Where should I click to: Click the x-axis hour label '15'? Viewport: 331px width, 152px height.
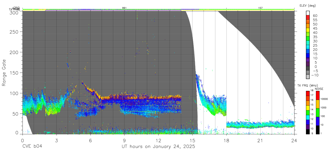click(x=192, y=140)
